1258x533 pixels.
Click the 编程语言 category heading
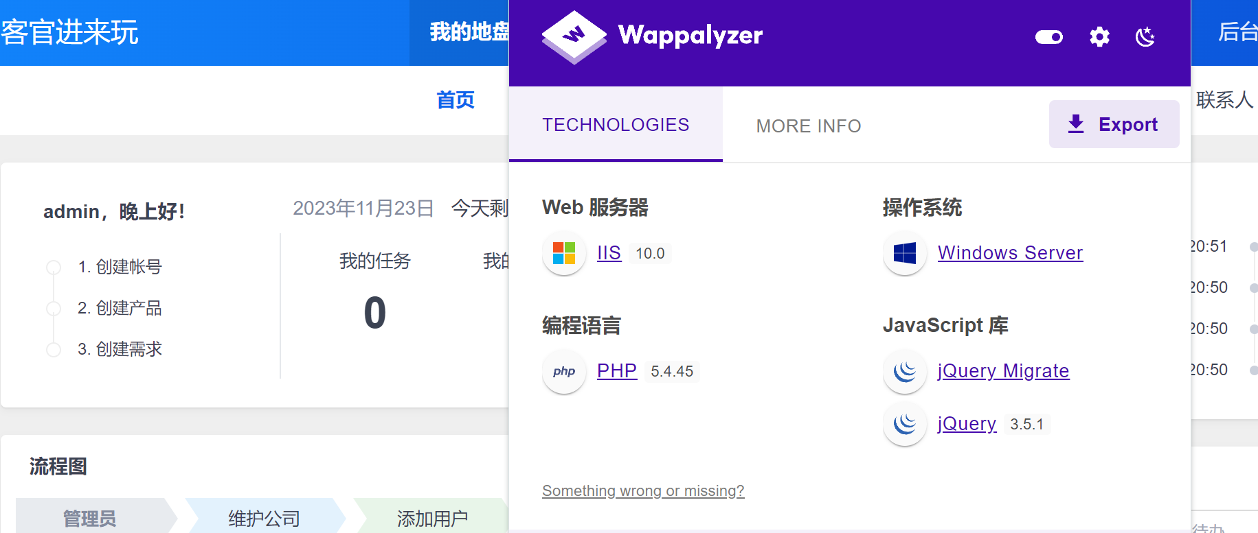point(581,325)
